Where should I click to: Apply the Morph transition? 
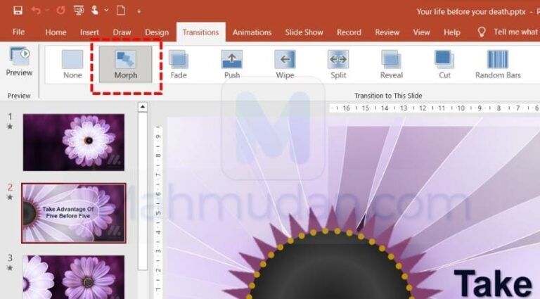[126, 63]
